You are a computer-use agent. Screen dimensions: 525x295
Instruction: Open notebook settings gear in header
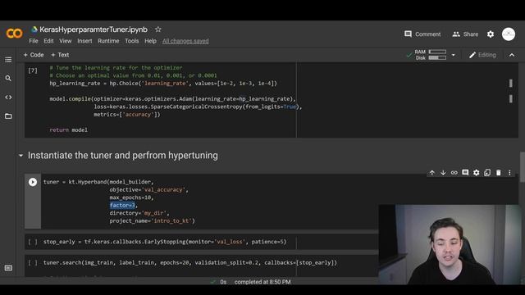(x=491, y=34)
